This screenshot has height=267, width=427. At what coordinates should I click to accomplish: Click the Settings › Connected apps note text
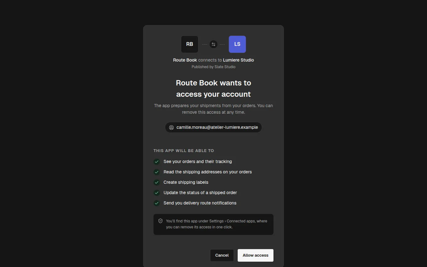[217, 224]
